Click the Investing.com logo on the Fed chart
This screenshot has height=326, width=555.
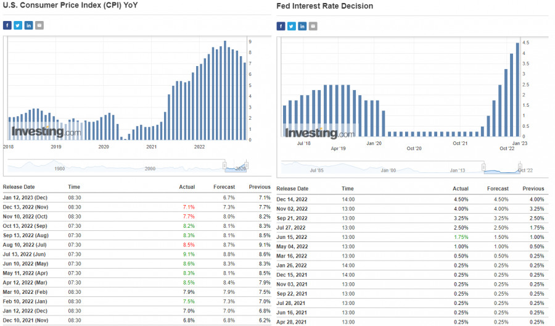[x=319, y=133]
